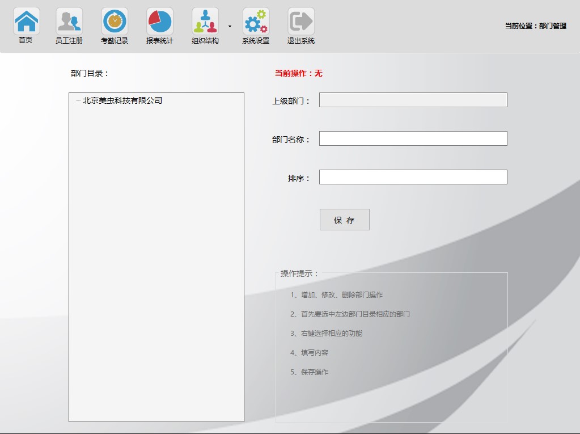Click the 上级部门 field
Viewport: 580px width, 434px height.
413,100
